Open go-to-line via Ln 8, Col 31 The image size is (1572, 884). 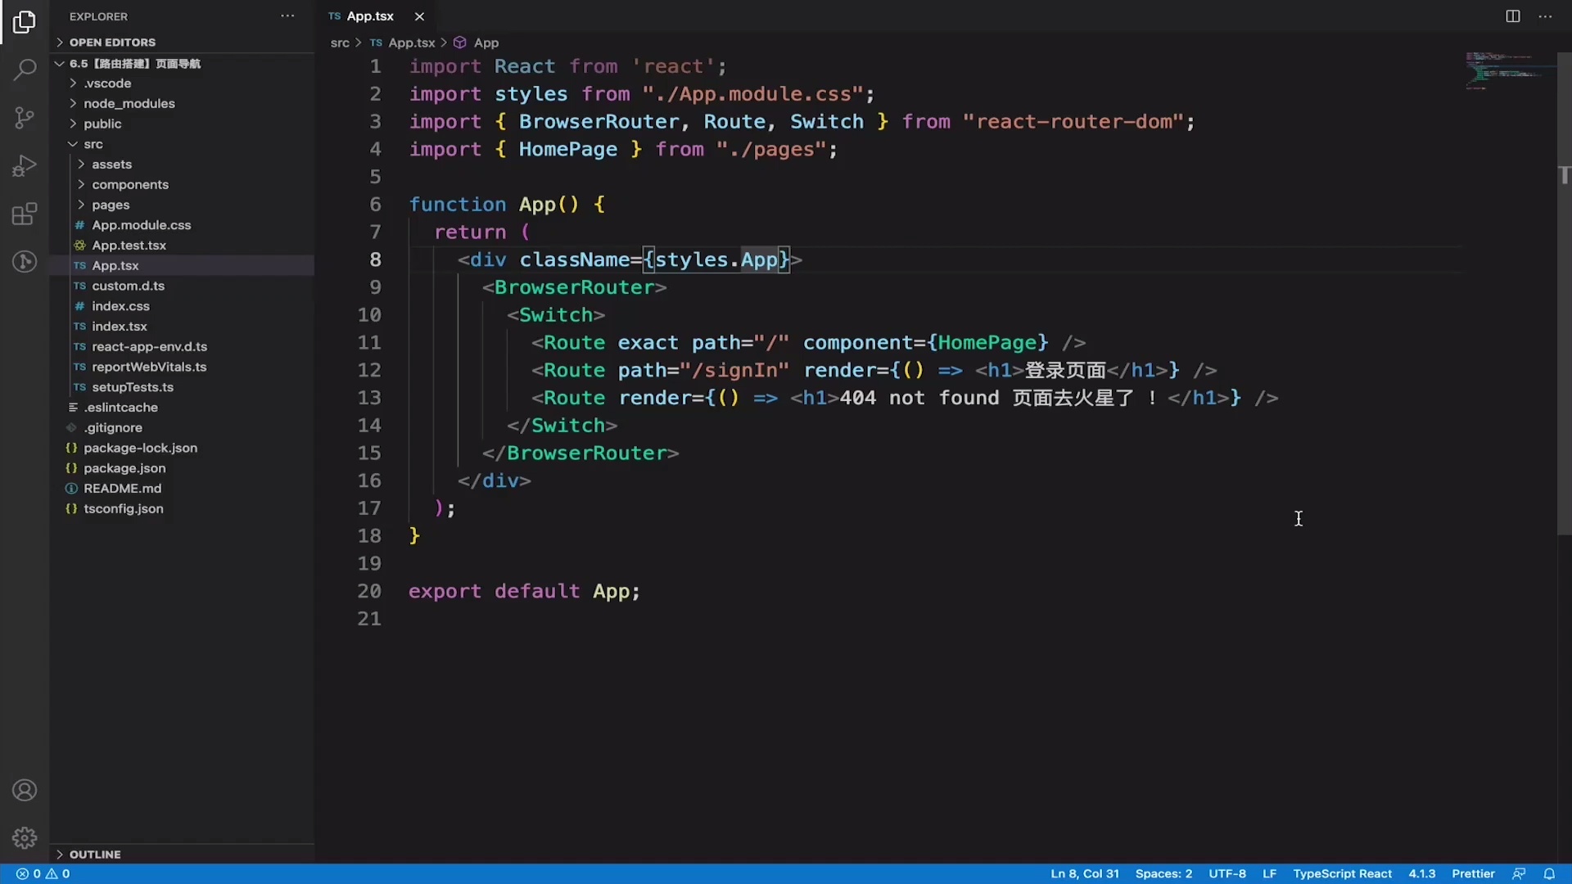[x=1084, y=873]
